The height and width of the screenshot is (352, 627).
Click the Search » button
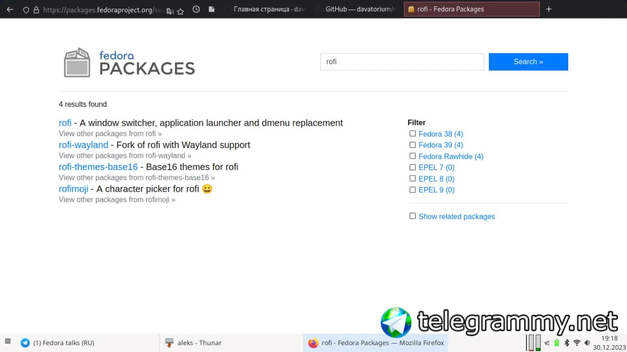click(x=529, y=62)
